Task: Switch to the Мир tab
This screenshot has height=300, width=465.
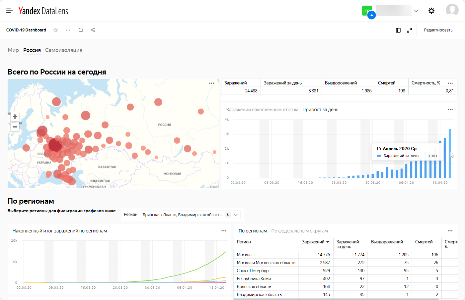Action: click(x=13, y=50)
